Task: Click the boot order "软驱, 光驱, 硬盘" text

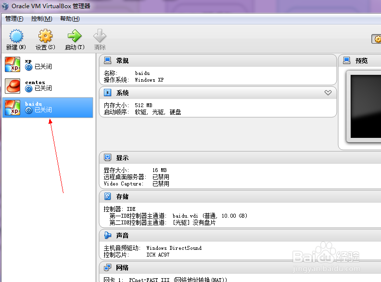Action: point(158,112)
